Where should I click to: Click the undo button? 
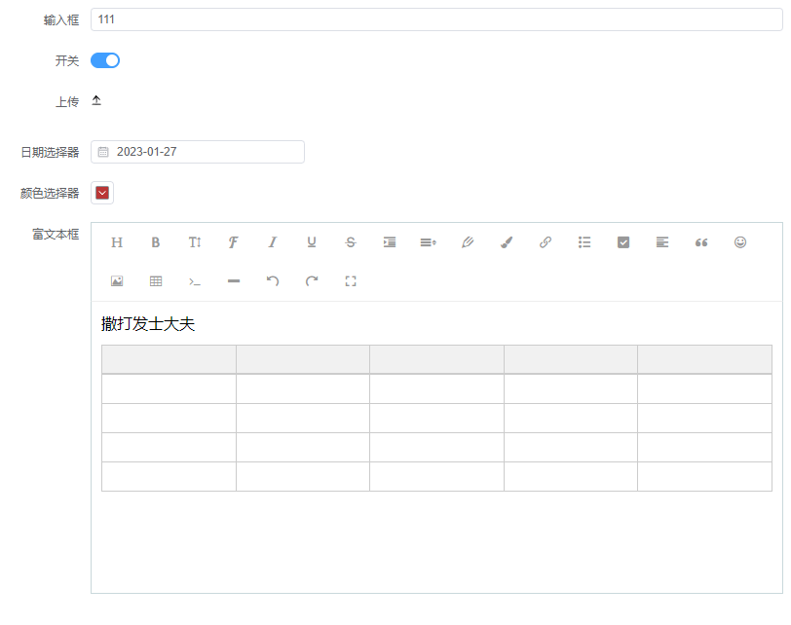tap(273, 281)
